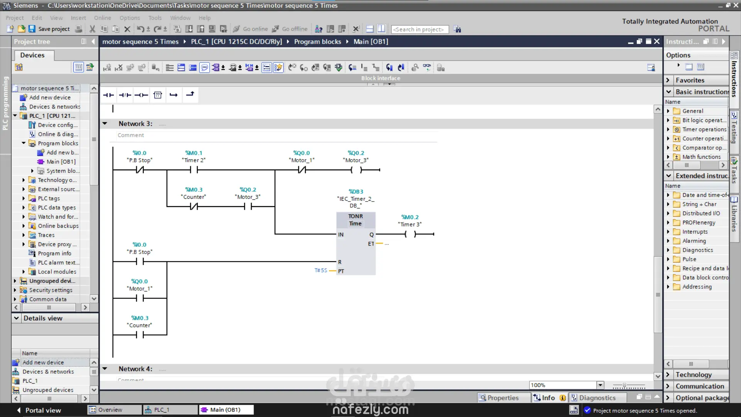The image size is (741, 417).
Task: Click the T#5S preset time value
Action: point(321,270)
